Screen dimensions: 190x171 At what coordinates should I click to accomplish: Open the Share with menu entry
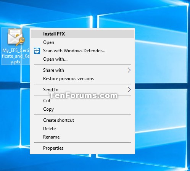[x=82, y=70]
